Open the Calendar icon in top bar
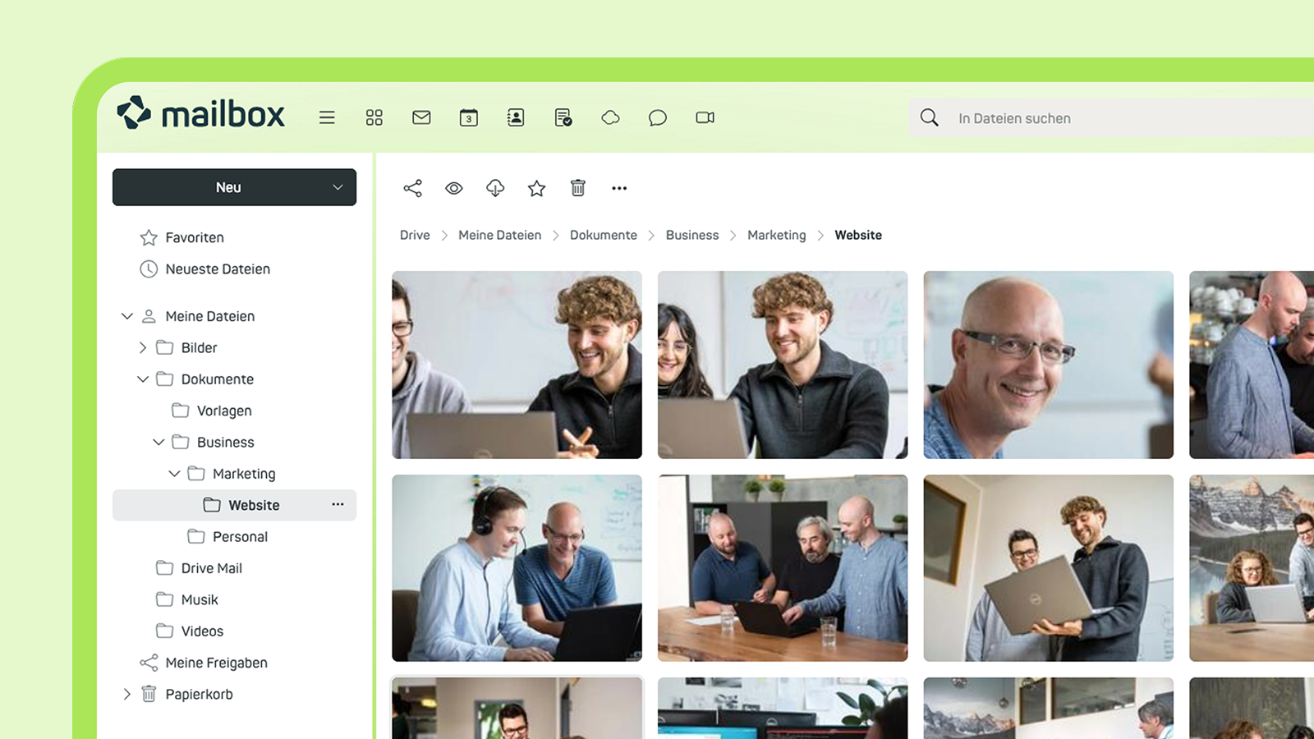Viewport: 1314px width, 739px height. pyautogui.click(x=469, y=117)
